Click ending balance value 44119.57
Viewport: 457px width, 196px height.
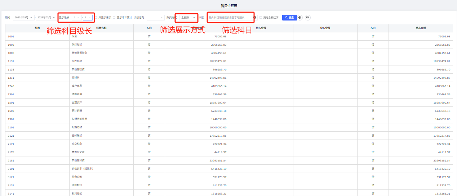pos(444,152)
